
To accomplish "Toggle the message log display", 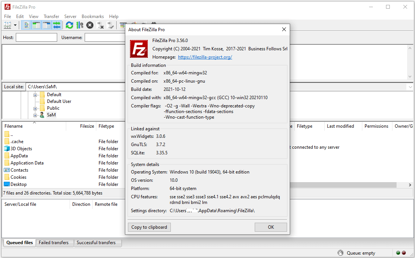I will (26, 26).
